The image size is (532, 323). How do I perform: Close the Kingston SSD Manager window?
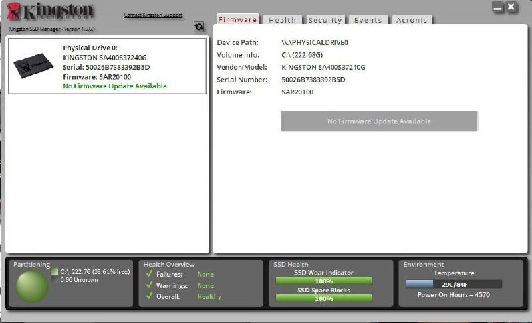point(511,7)
